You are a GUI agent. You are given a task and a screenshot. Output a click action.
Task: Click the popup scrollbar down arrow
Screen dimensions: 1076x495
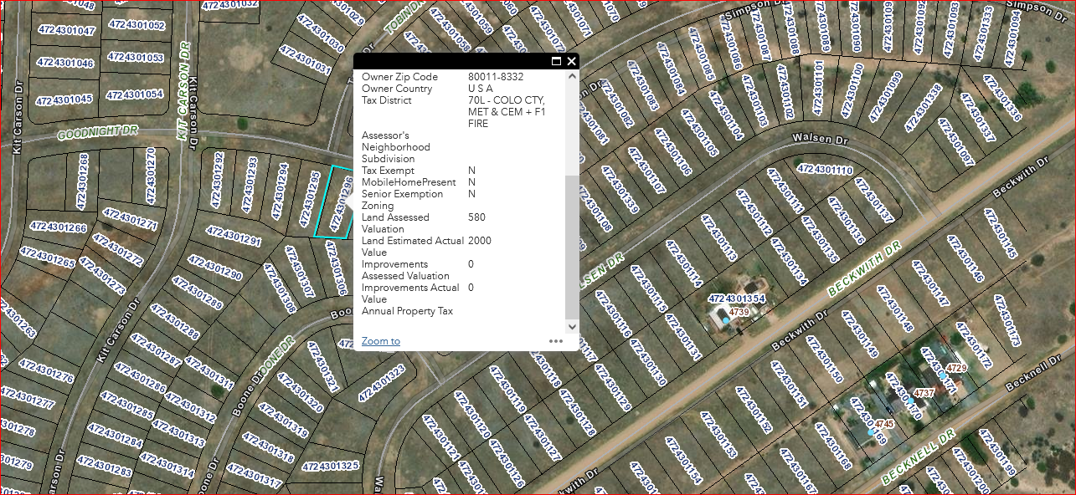tap(570, 326)
